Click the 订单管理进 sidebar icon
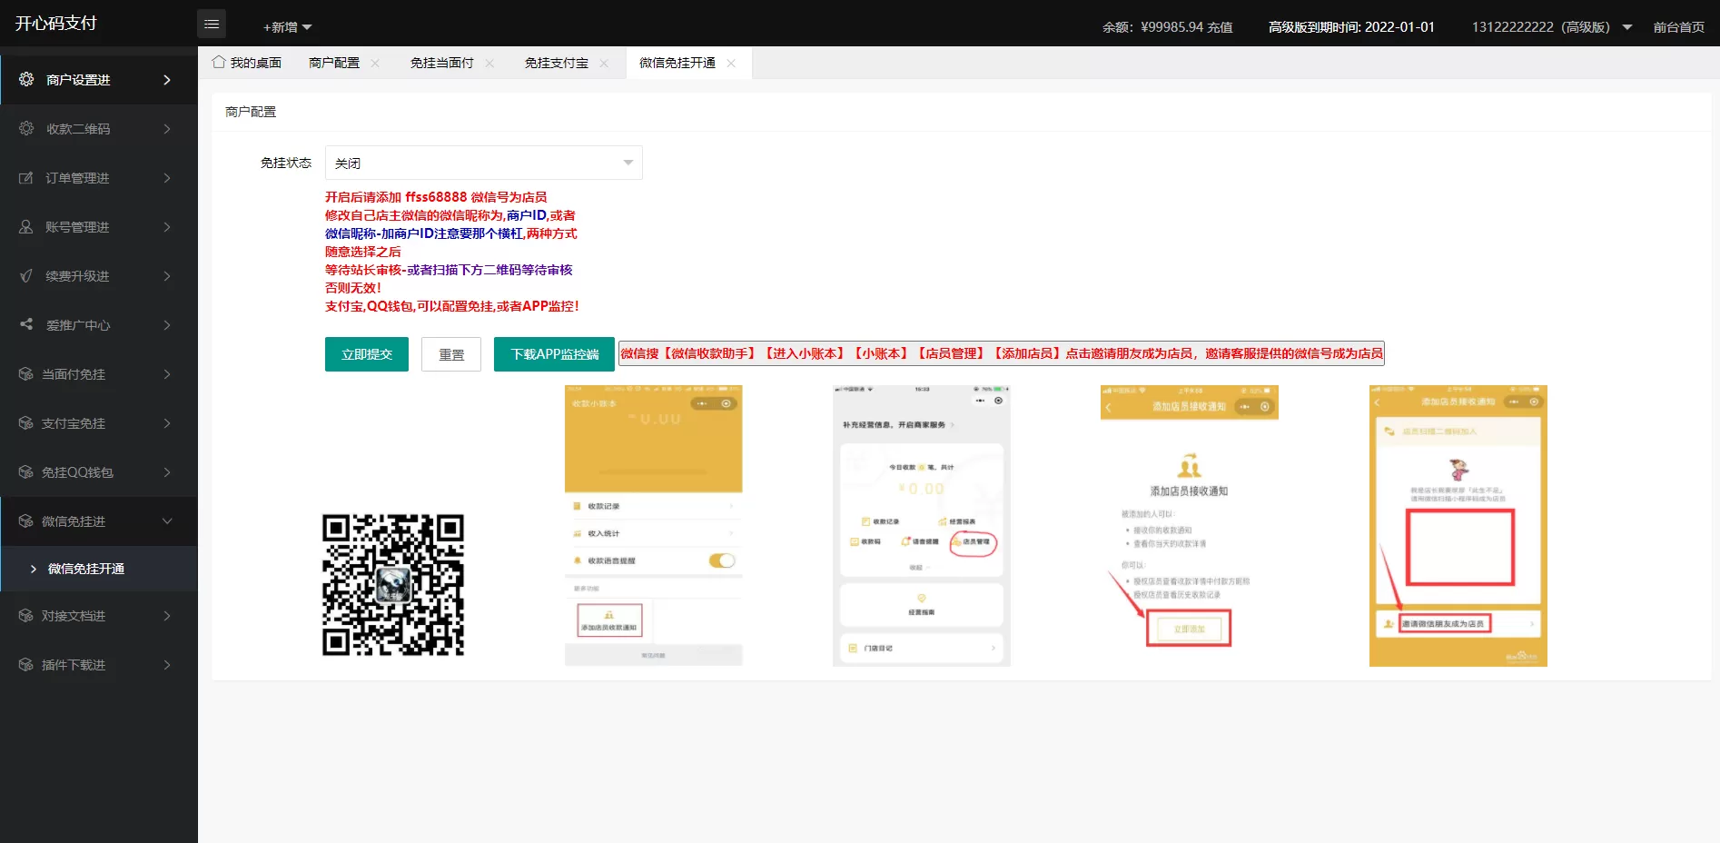The width and height of the screenshot is (1720, 843). 26,178
